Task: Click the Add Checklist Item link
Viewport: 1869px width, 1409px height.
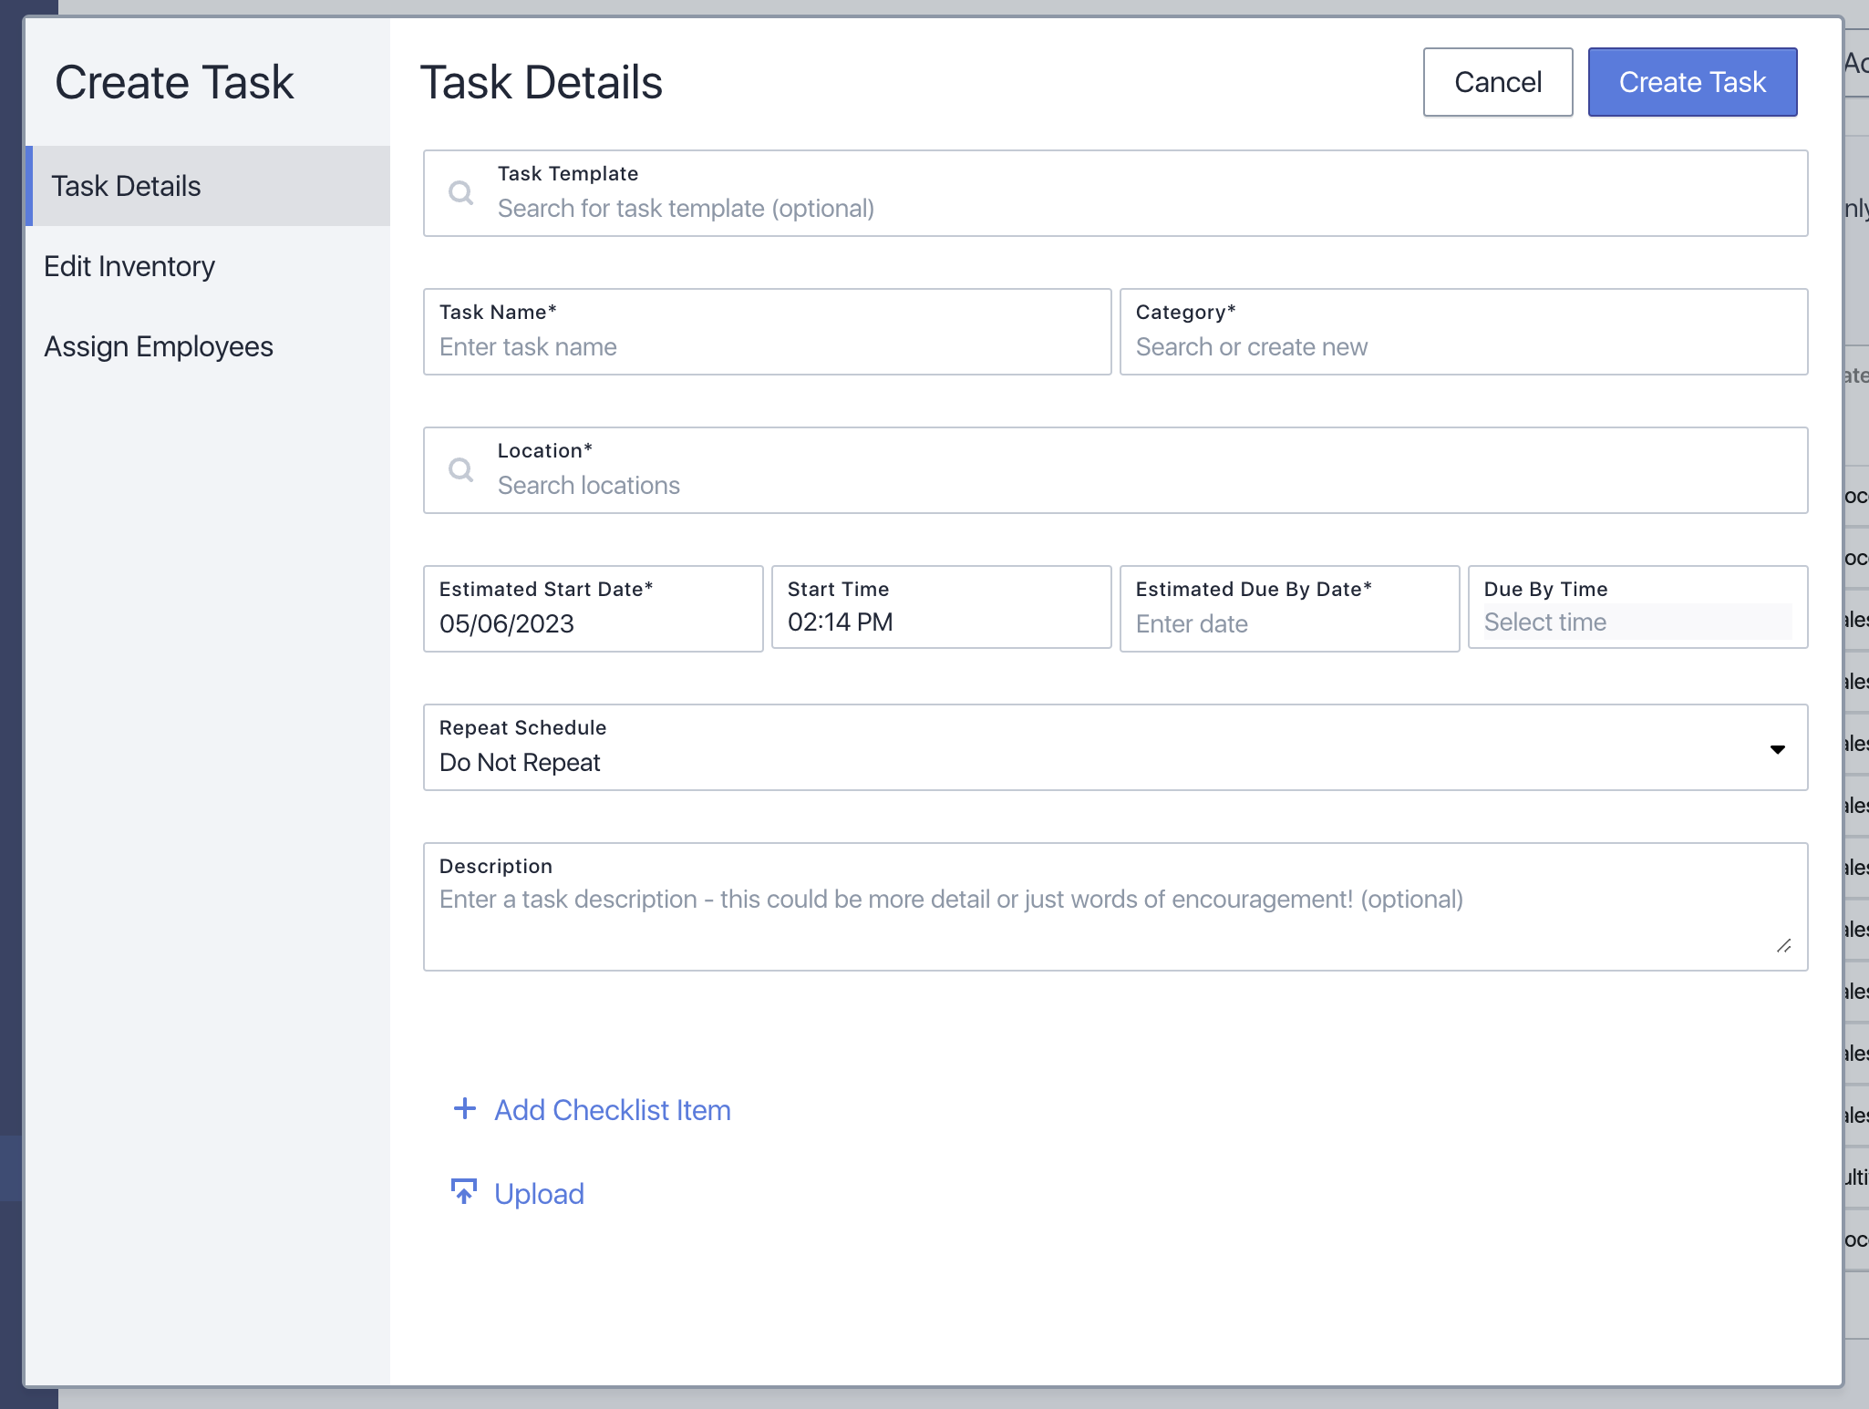Action: [612, 1110]
